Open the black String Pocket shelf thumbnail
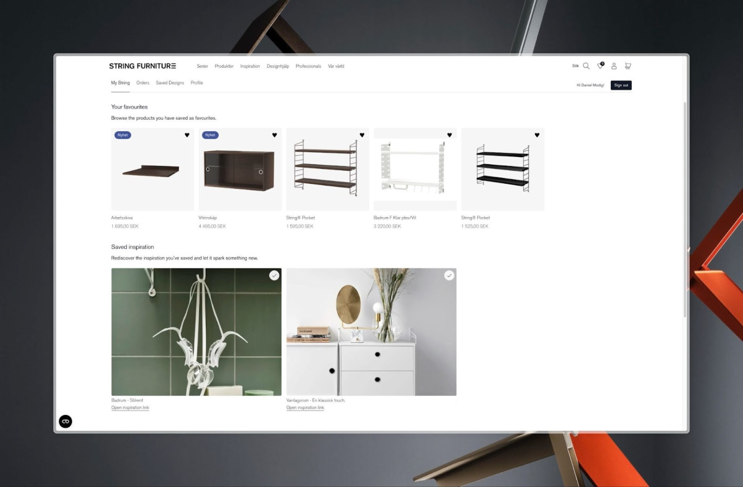 [502, 170]
